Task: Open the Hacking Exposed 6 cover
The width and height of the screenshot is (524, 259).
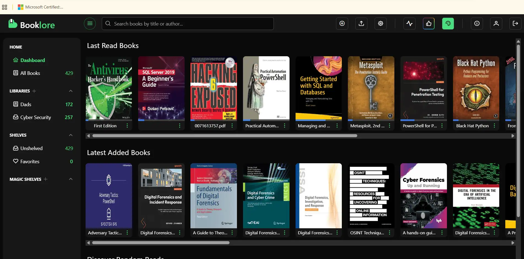Action: coord(214,88)
